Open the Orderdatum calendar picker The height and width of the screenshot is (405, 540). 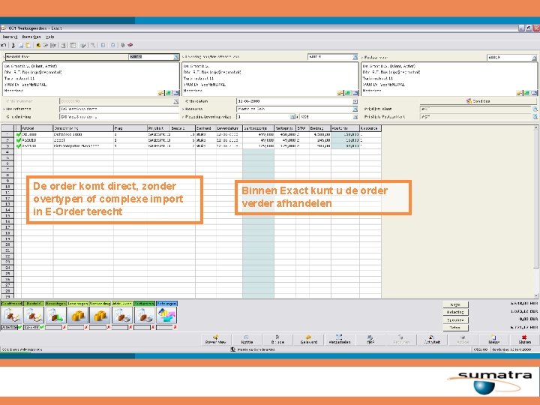tap(355, 101)
